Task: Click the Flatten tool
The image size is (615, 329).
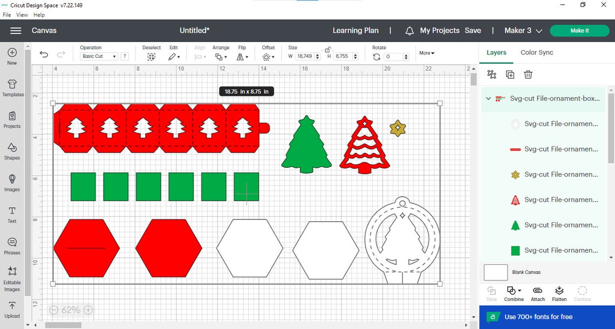Action: (559, 294)
